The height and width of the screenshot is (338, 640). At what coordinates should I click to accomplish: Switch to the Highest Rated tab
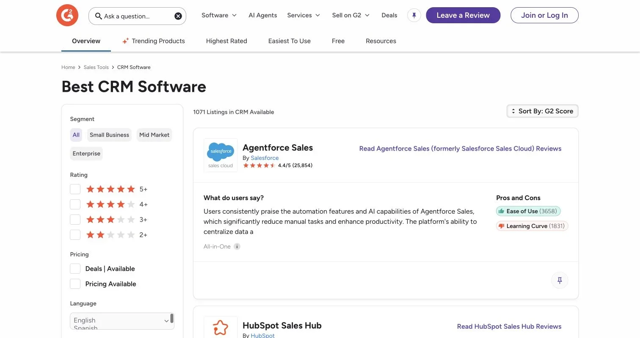pyautogui.click(x=226, y=41)
